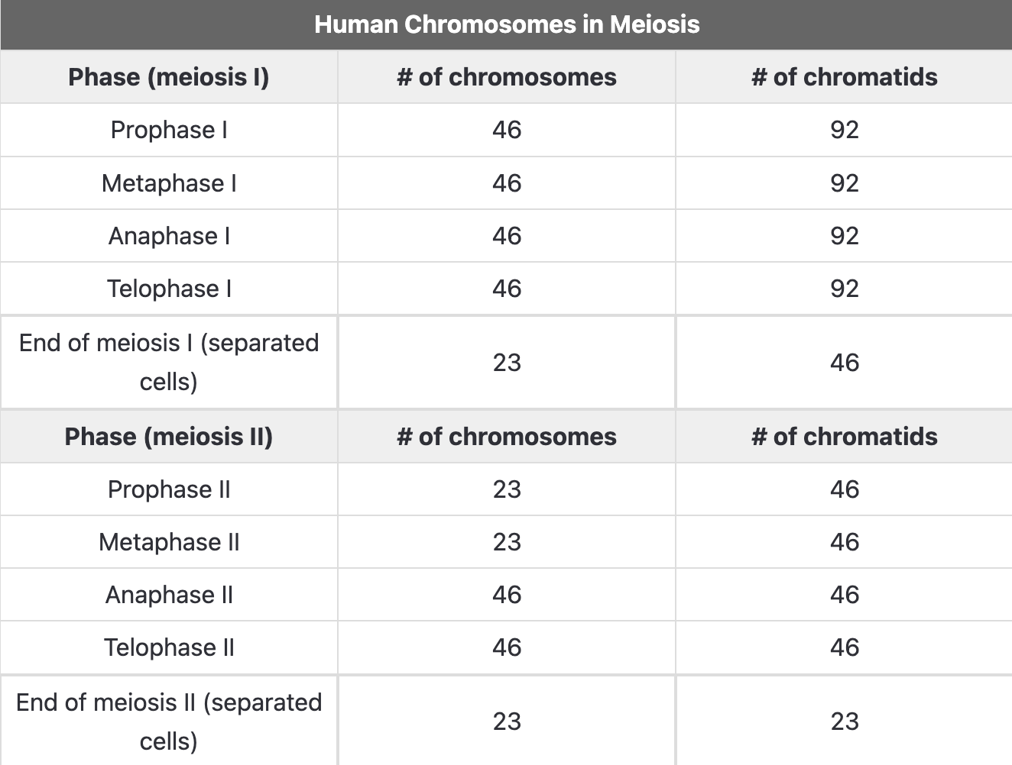1012x765 pixels.
Task: Select the Metaphase II row label
Action: tap(169, 542)
